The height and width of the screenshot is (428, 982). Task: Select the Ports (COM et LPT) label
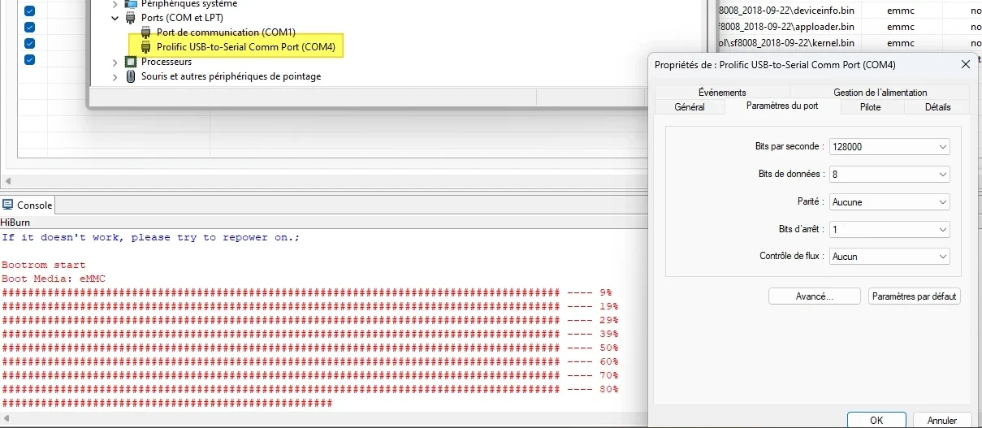pos(182,17)
